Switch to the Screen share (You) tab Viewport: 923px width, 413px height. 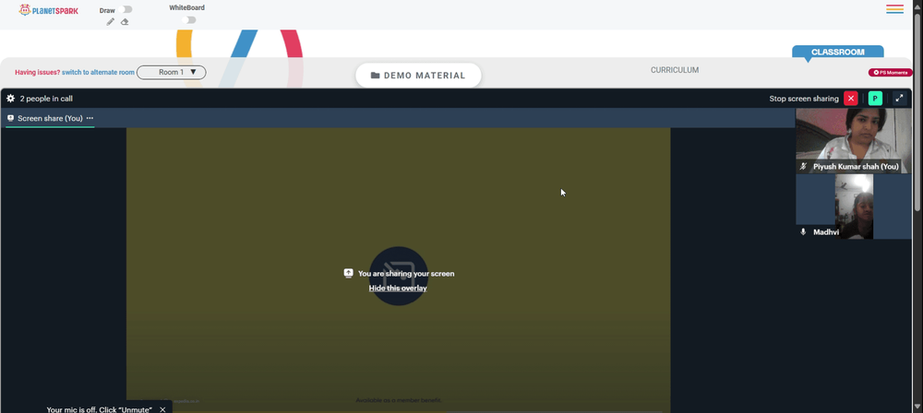click(x=50, y=118)
